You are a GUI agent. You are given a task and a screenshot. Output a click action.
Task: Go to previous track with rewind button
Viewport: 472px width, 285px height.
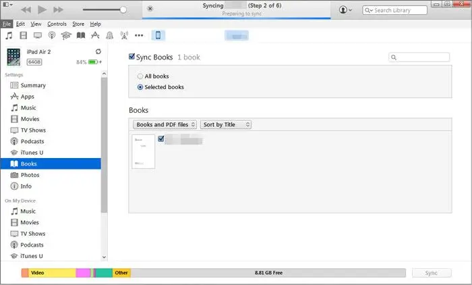pos(26,9)
